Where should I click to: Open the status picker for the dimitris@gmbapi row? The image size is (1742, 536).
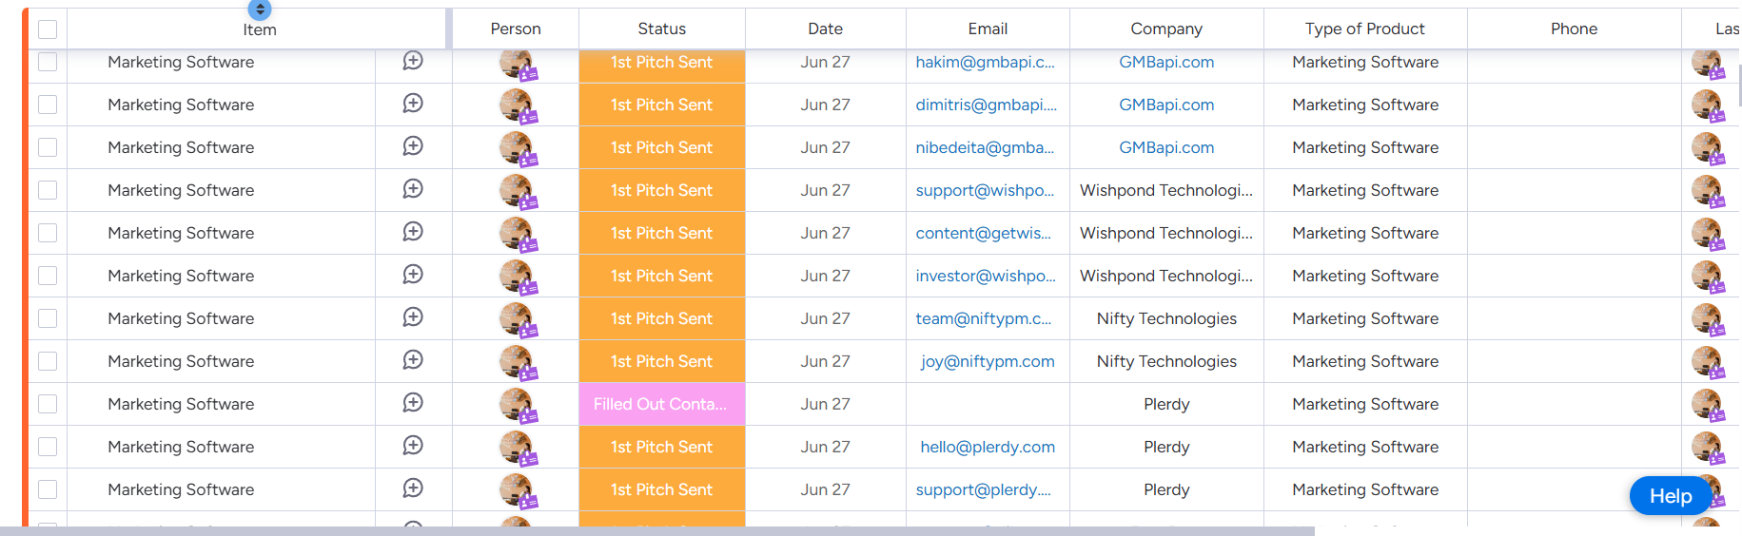pos(661,105)
